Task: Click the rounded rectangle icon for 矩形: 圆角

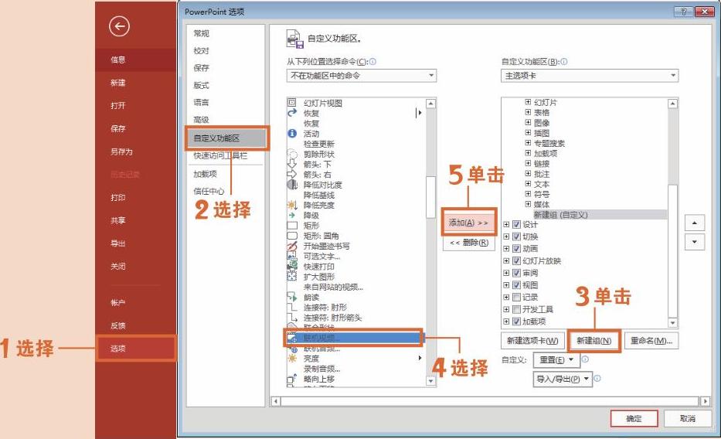Action: tap(292, 236)
